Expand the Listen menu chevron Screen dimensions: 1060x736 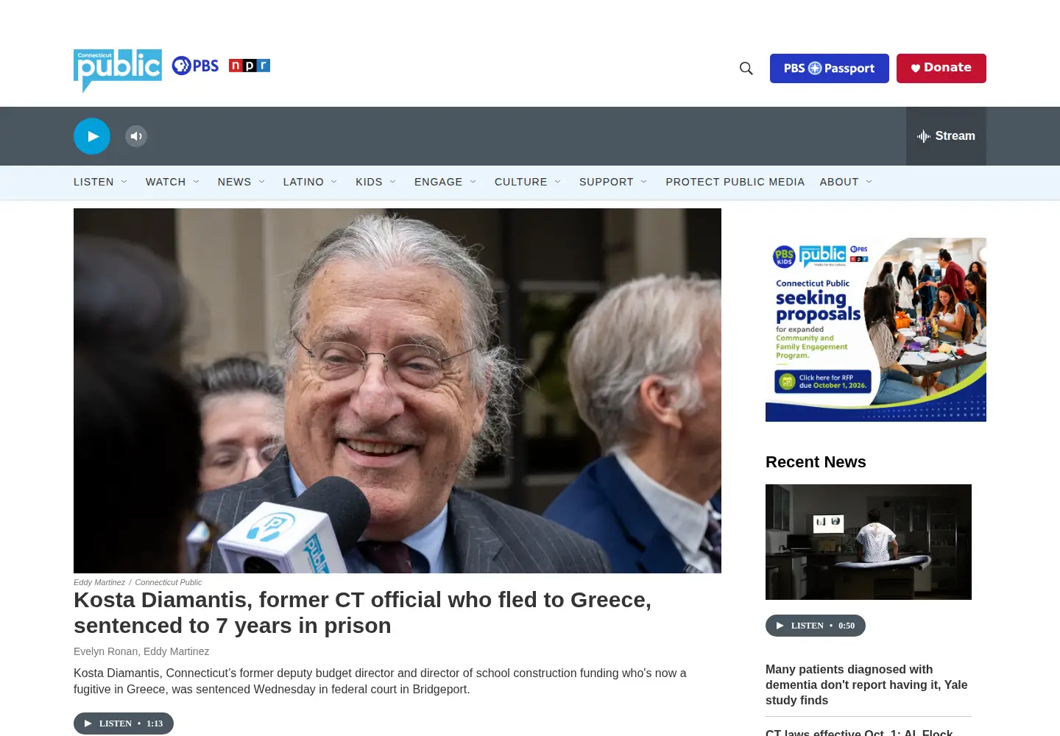pos(124,182)
